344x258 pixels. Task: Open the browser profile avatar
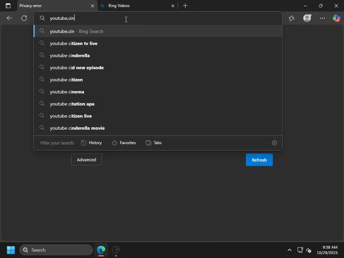(x=307, y=18)
